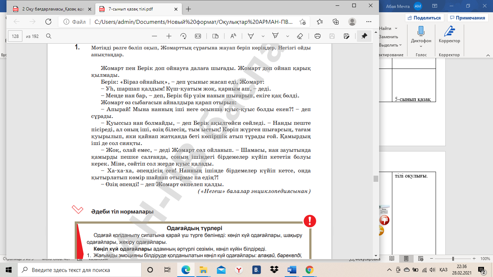The image size is (493, 277).
Task: Add this page to favorites
Action: (302, 22)
